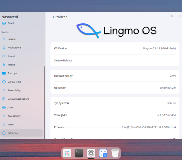Open the Calculator dock icon

click(x=103, y=153)
